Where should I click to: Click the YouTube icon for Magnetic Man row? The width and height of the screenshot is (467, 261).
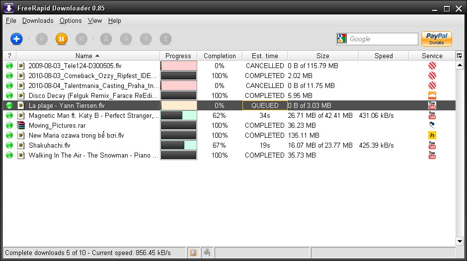click(x=432, y=115)
